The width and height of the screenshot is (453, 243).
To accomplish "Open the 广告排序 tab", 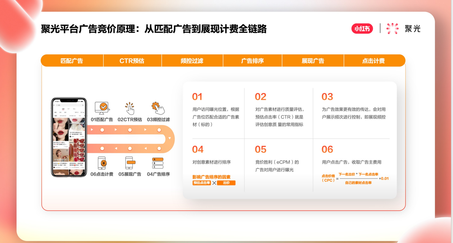I will tap(252, 60).
